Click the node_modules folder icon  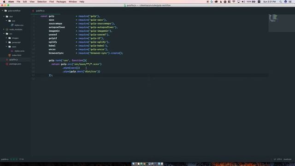coord(7,30)
